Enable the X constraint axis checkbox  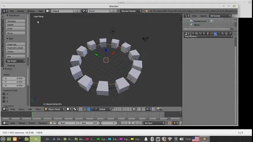click(x=4, y=94)
